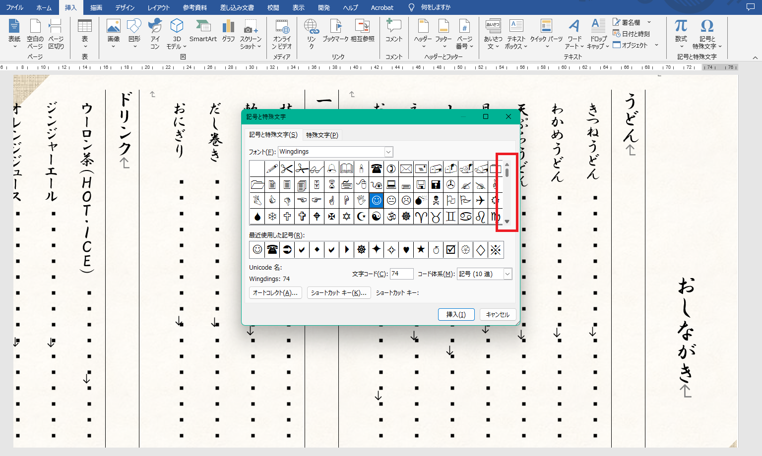Expand the ページ番号 page number menu
Screen dimensions: 762x456
click(464, 34)
